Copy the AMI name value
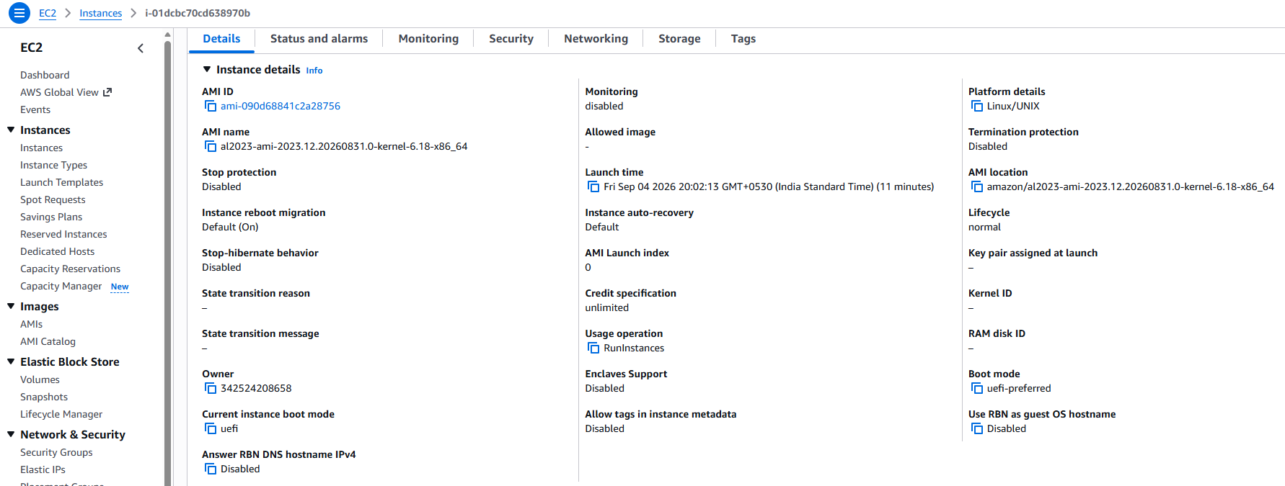Screen dimensions: 1285x486 211,146
